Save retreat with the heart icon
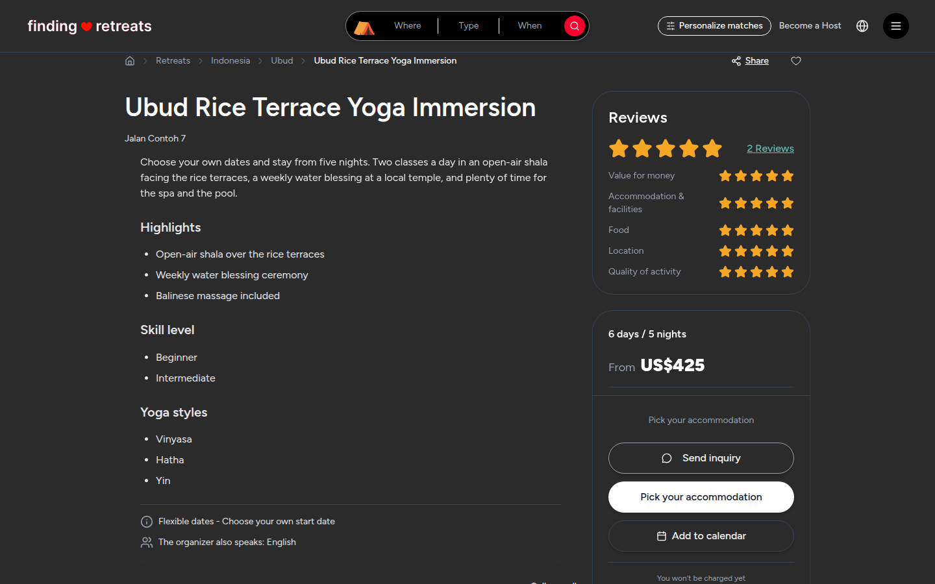This screenshot has height=584, width=935. pos(796,61)
